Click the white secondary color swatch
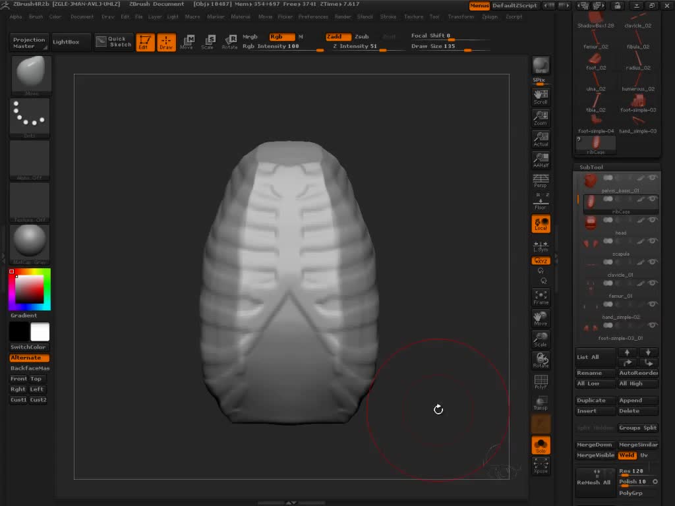The width and height of the screenshot is (675, 506). tap(40, 332)
